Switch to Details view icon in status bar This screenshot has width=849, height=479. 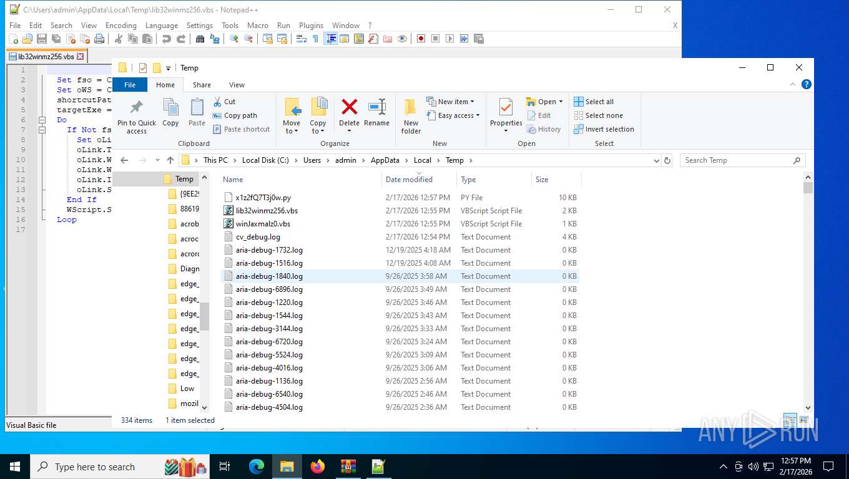coord(790,420)
